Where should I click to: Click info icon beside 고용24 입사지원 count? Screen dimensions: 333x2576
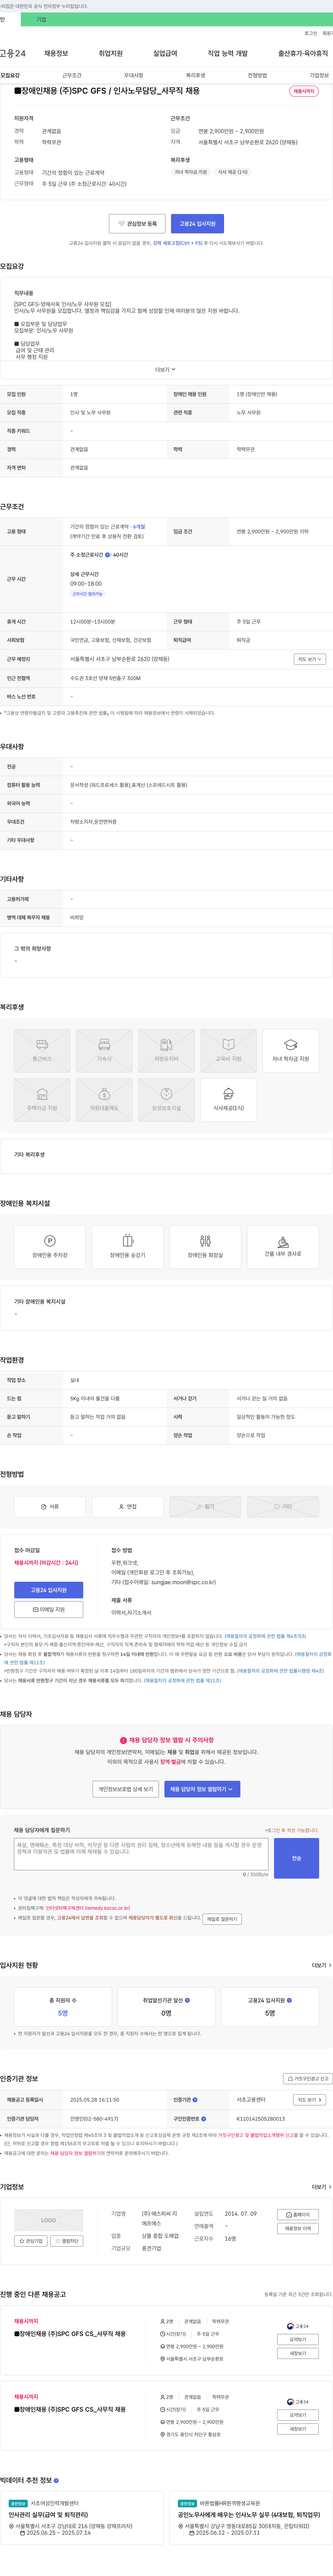289,2000
